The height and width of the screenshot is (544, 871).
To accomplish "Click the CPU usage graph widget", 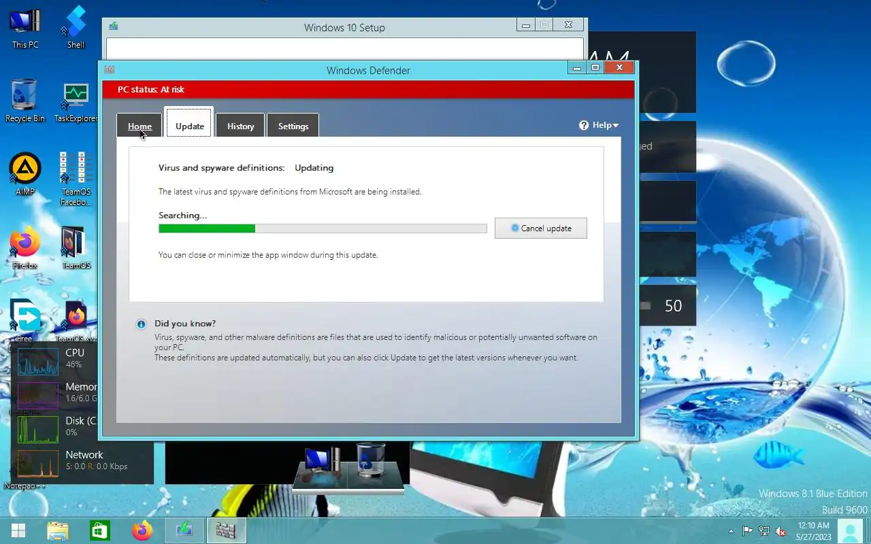I will pos(38,361).
